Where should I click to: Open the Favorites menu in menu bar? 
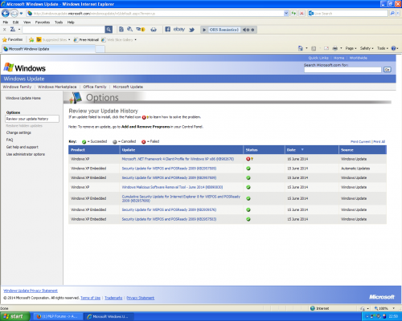click(43, 22)
